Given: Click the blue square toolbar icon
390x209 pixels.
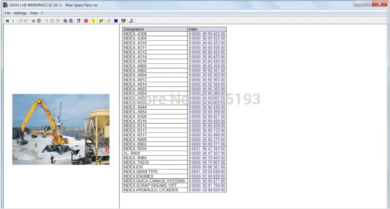Looking at the screenshot, I should pos(116,21).
